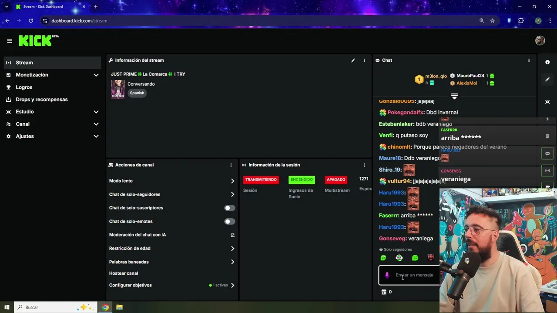Open the options menu of Información del stream
557x313 pixels.
[364, 60]
